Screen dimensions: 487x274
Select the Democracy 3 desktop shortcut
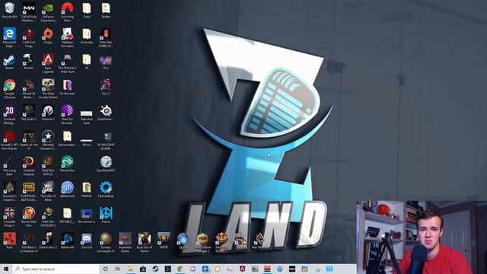[x=48, y=241]
